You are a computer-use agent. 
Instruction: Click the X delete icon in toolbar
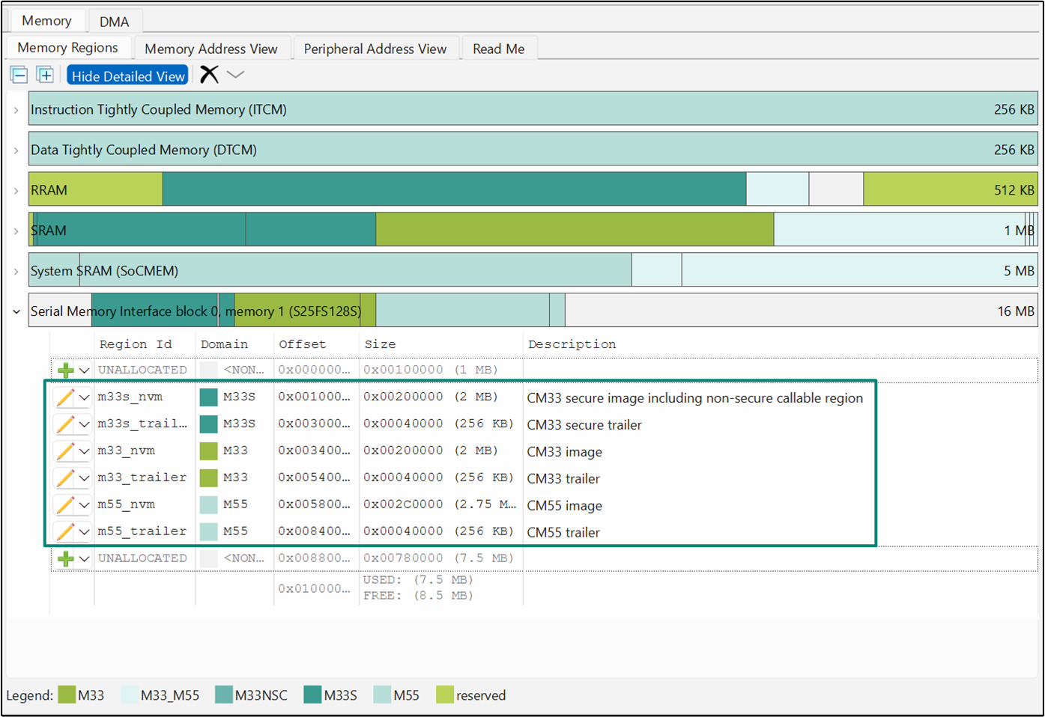coord(209,75)
